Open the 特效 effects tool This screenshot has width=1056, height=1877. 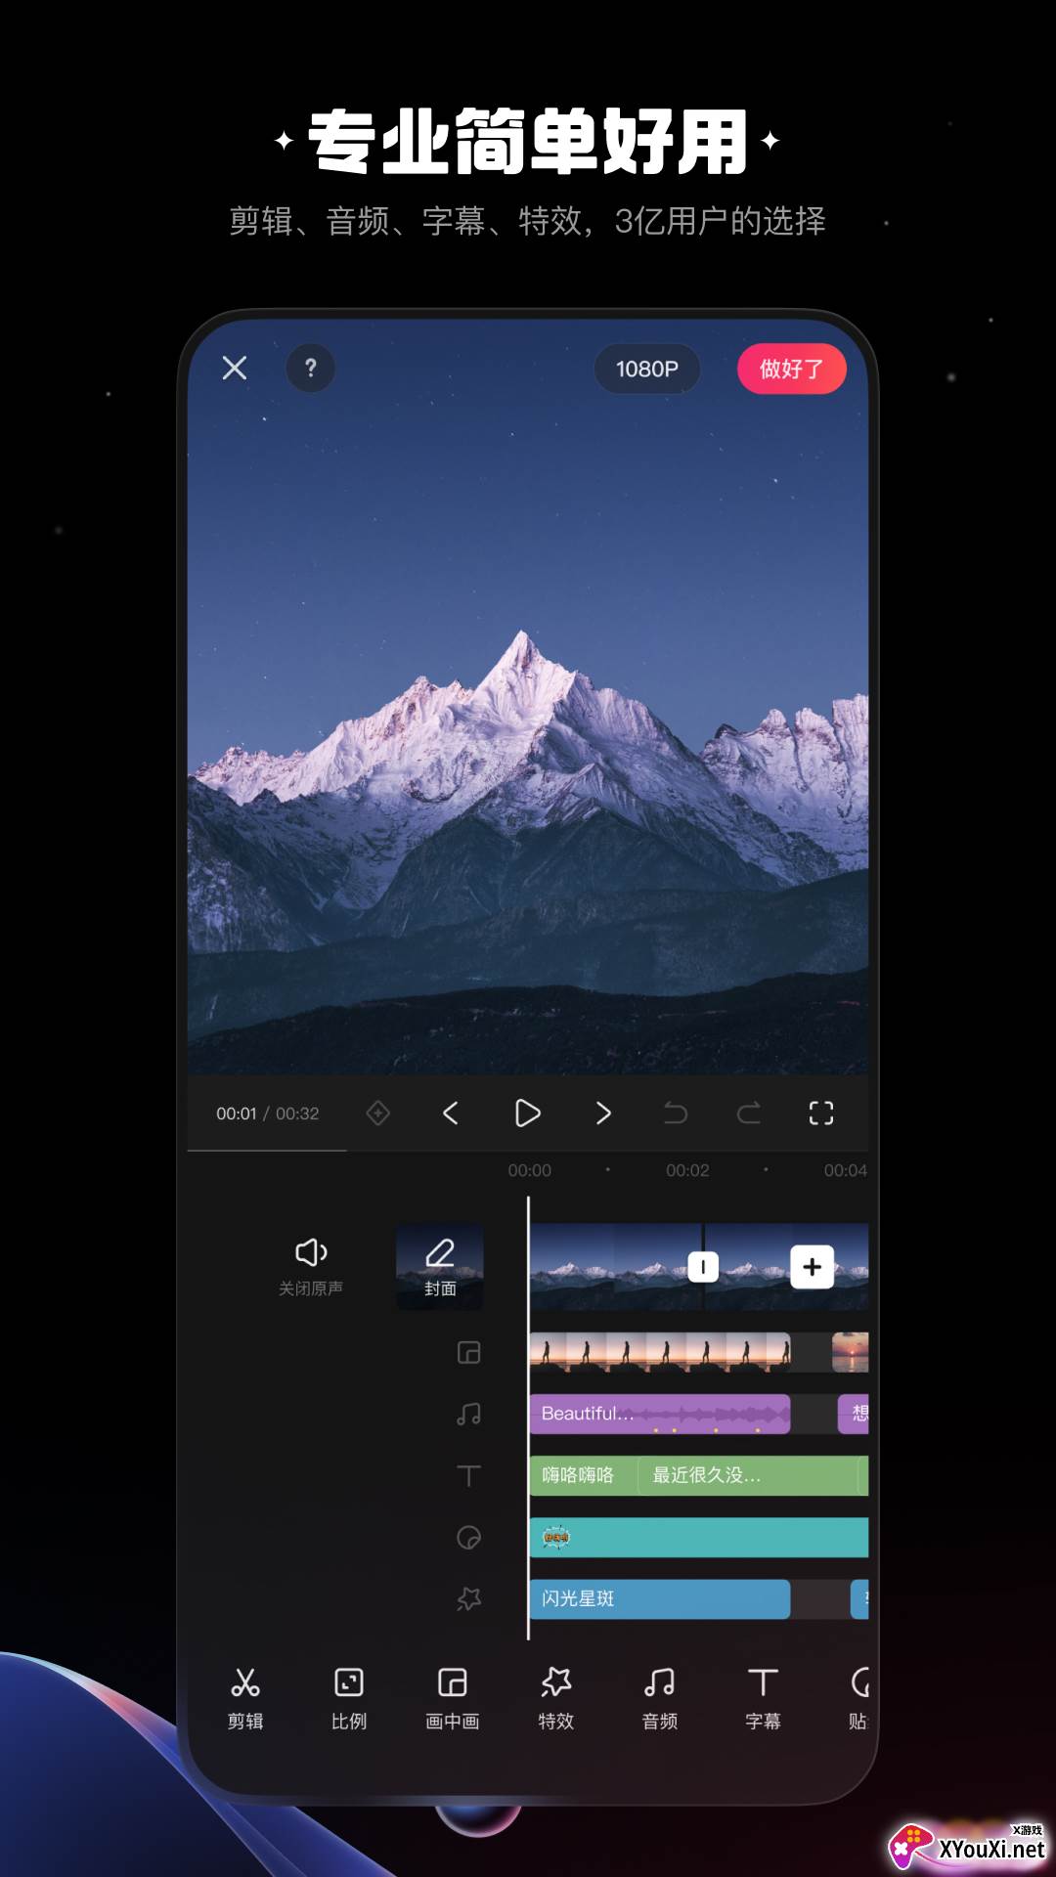point(556,1699)
